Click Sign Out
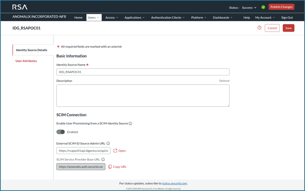This screenshot has height=191, width=305. (x=287, y=18)
